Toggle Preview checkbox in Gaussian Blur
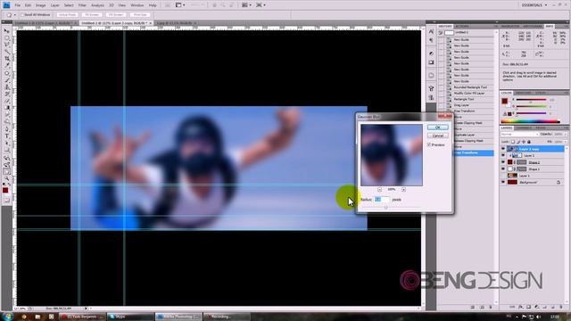This screenshot has height=321, width=571. click(x=429, y=144)
